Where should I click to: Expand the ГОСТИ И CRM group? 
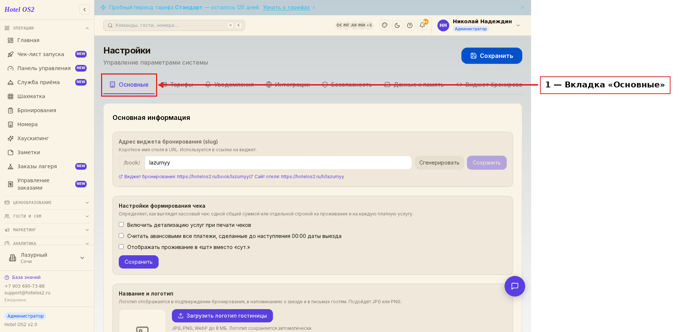coord(47,216)
